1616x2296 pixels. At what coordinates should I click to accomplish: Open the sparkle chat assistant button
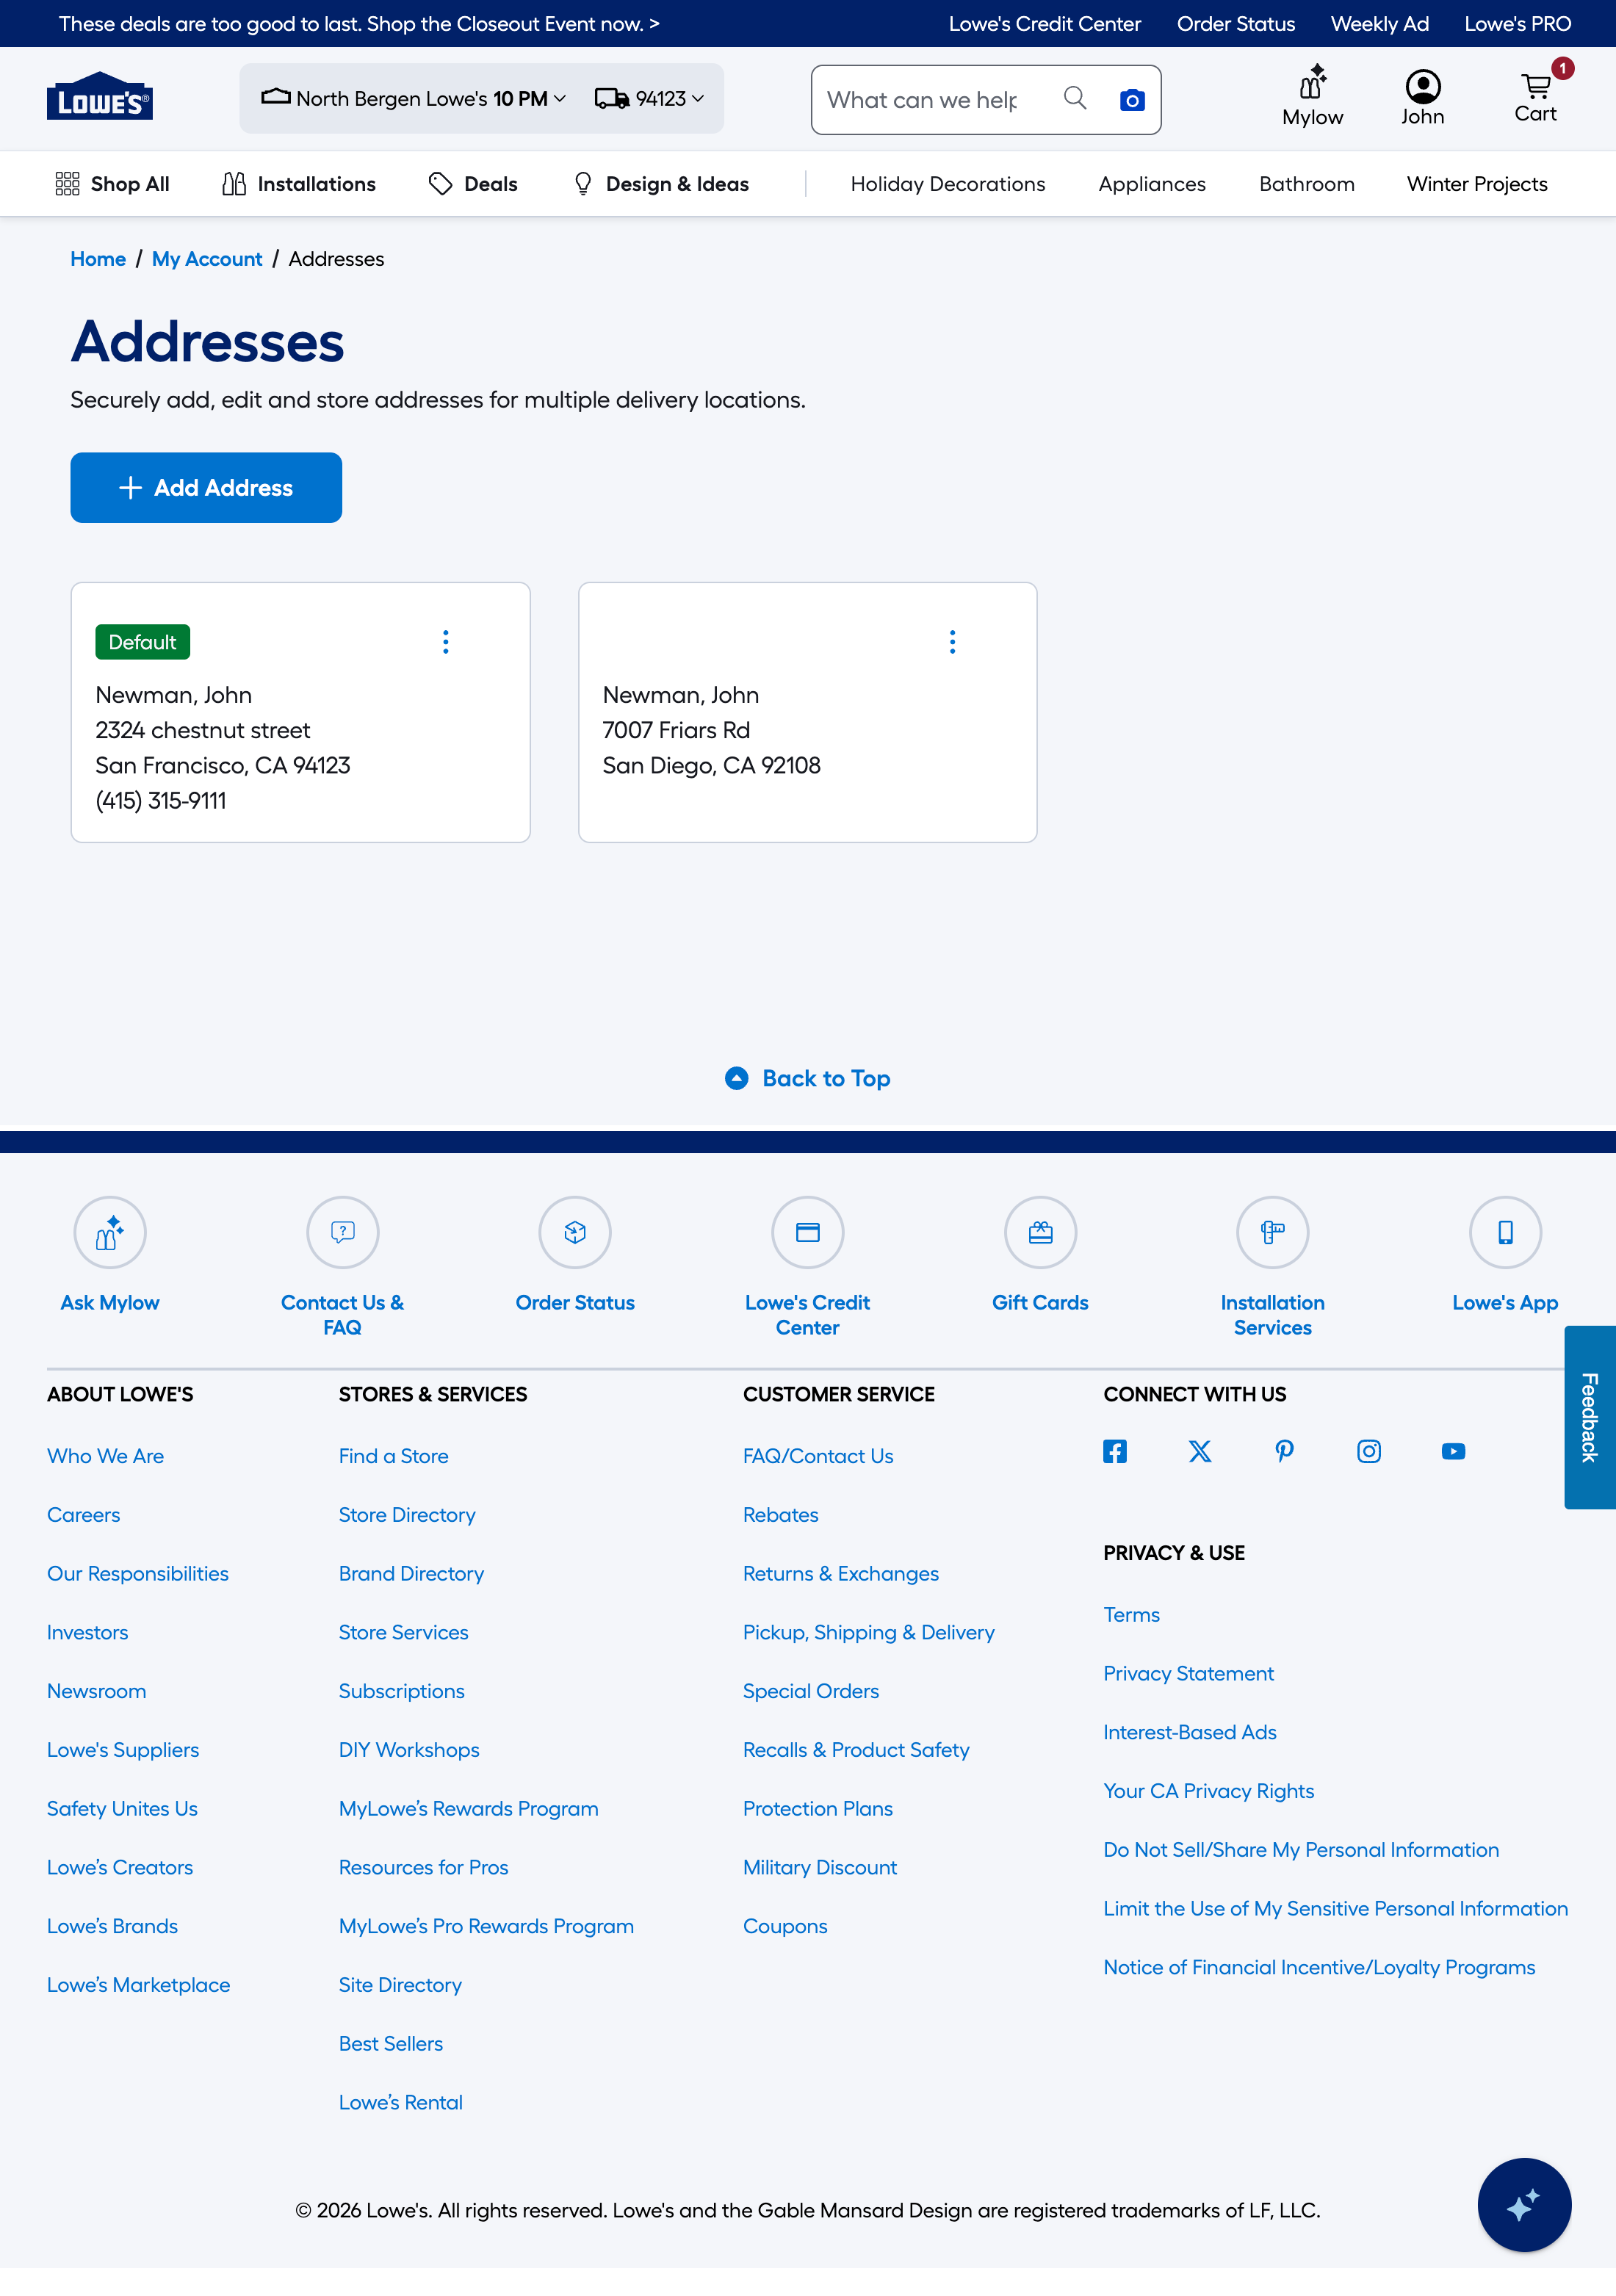click(1524, 2204)
